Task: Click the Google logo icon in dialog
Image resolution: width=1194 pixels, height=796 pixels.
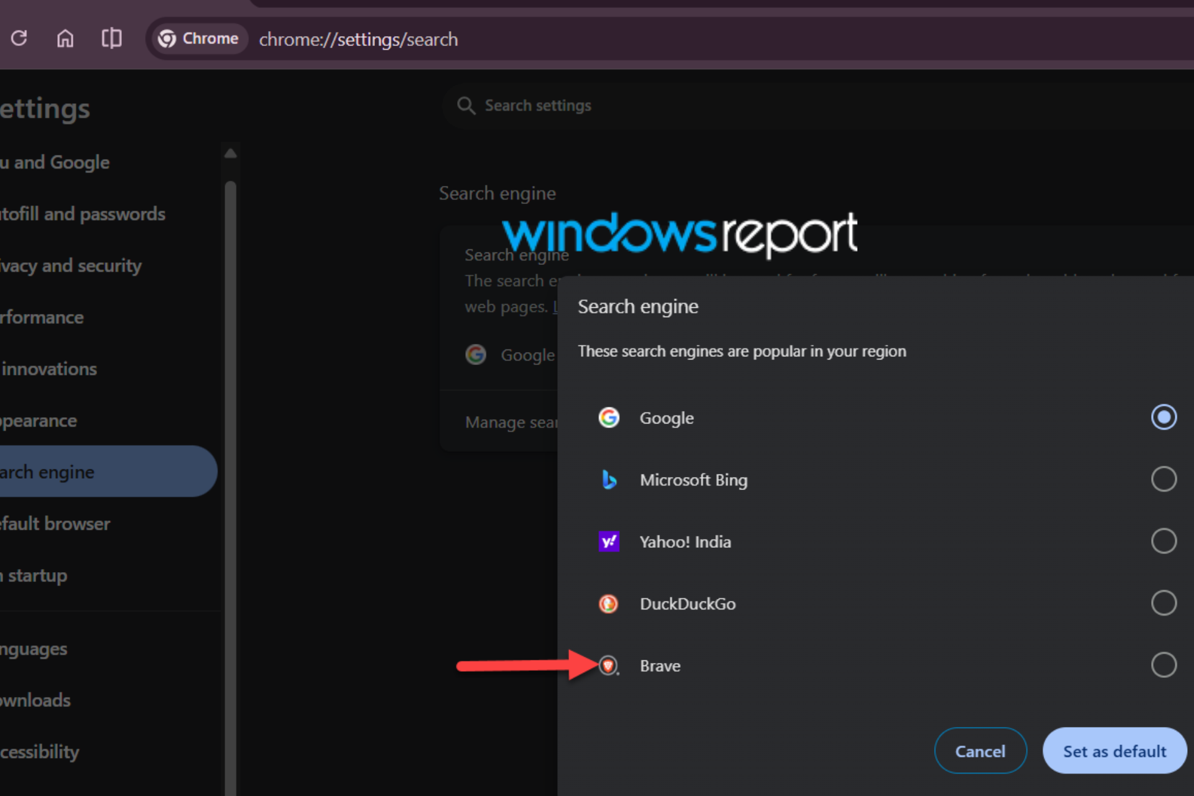Action: coord(609,417)
